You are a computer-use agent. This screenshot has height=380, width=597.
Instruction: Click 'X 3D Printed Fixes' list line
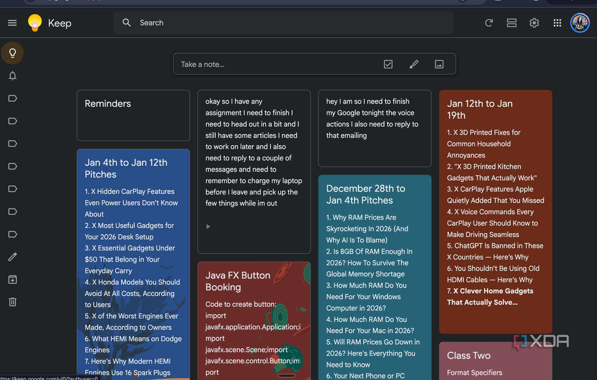[x=484, y=144]
